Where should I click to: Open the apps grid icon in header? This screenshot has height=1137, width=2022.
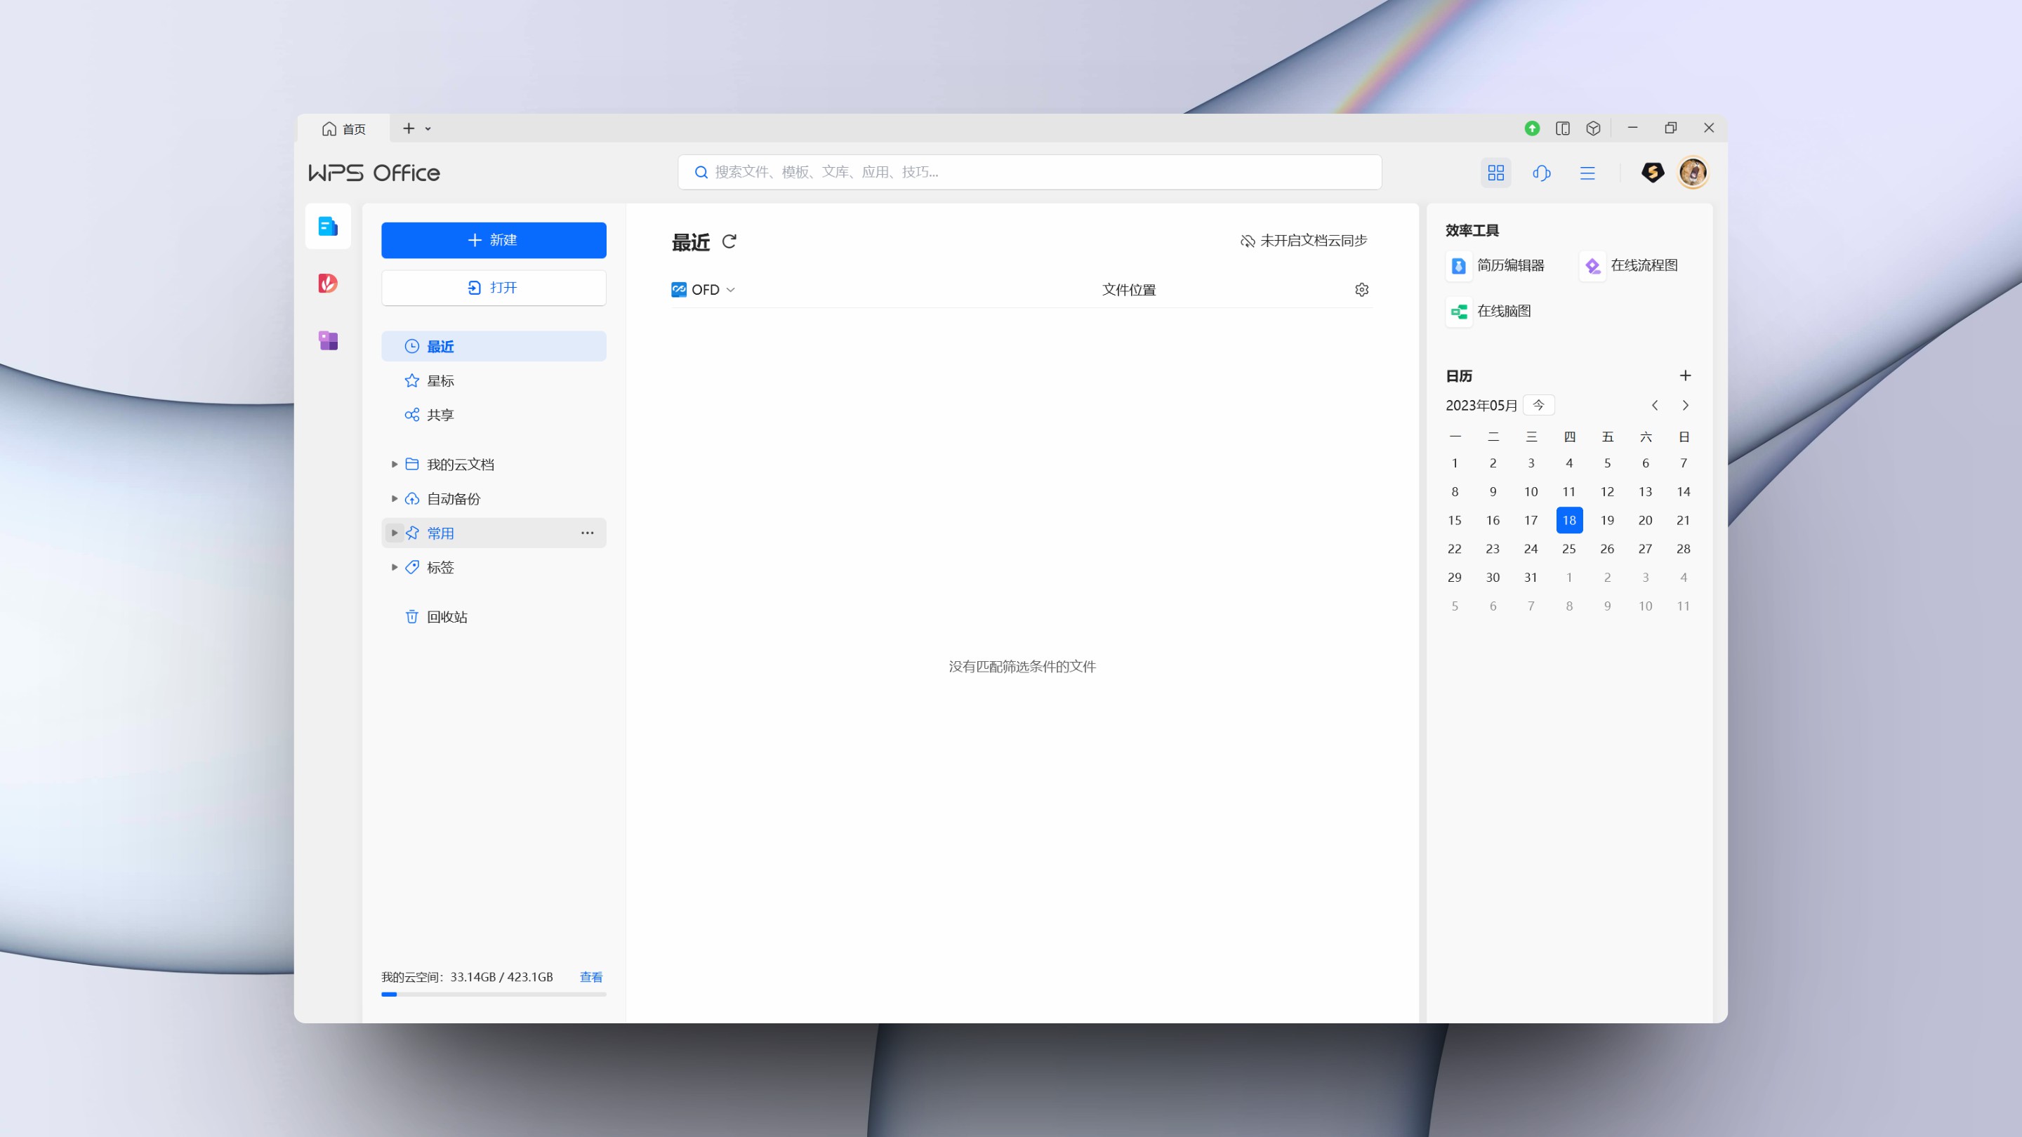coord(1495,173)
